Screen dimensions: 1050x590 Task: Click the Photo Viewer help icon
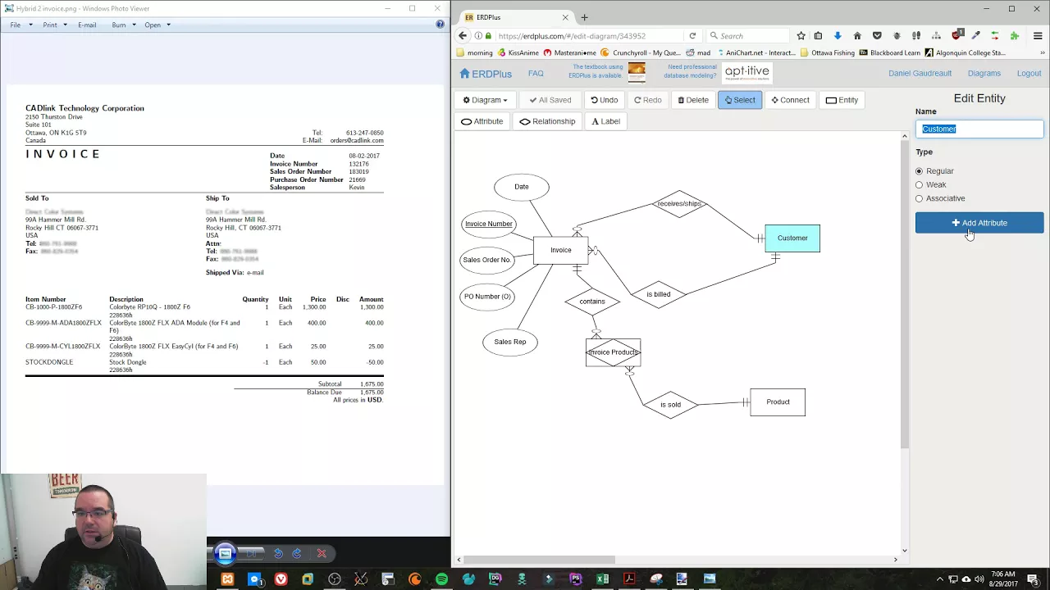[x=440, y=25]
